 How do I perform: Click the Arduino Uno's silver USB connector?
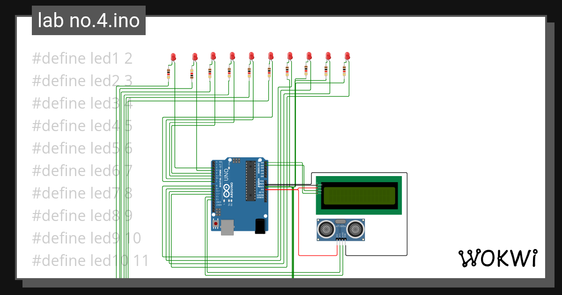click(227, 227)
